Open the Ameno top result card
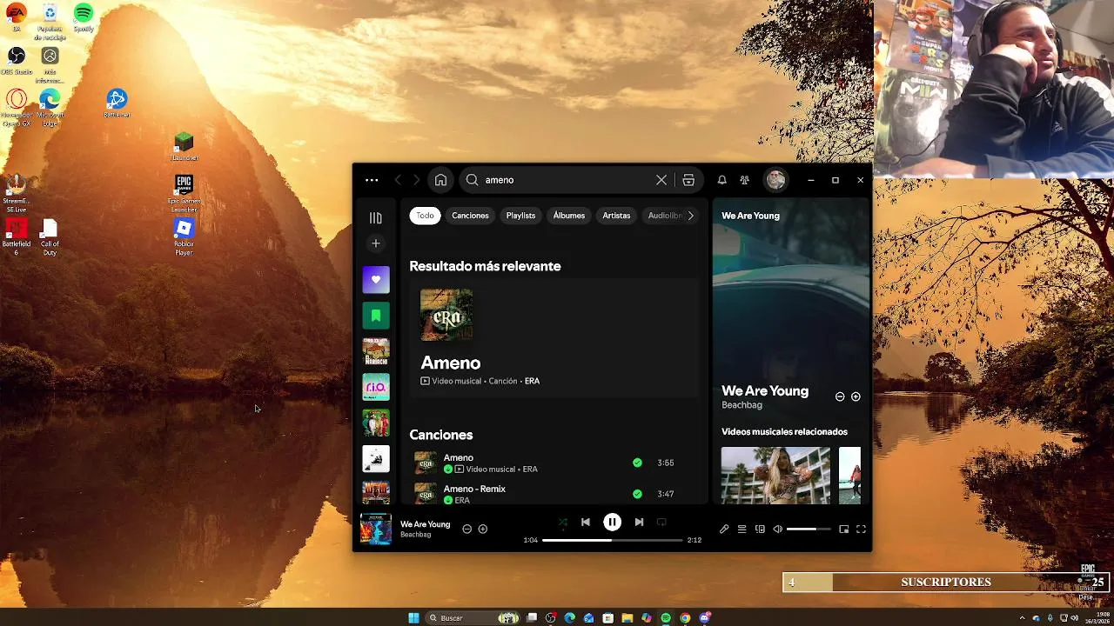 point(554,338)
